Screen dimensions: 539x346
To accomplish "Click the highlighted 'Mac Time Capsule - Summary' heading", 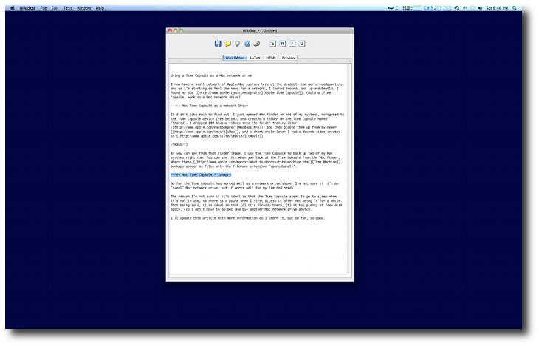I will click(x=201, y=175).
